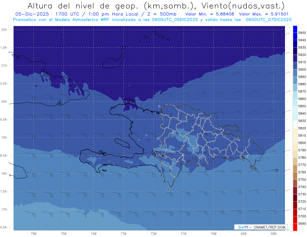Click the '22N' latitude axis label

click(4, 29)
